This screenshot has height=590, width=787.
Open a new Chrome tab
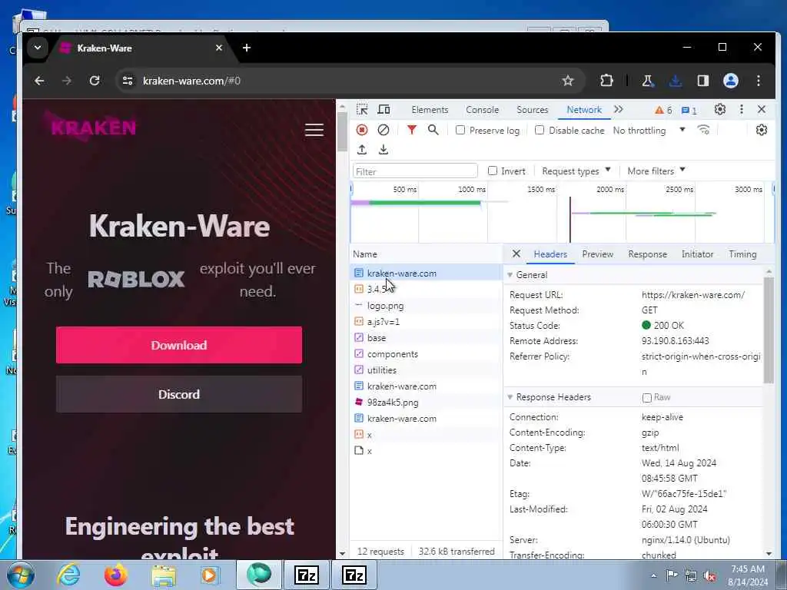click(247, 48)
